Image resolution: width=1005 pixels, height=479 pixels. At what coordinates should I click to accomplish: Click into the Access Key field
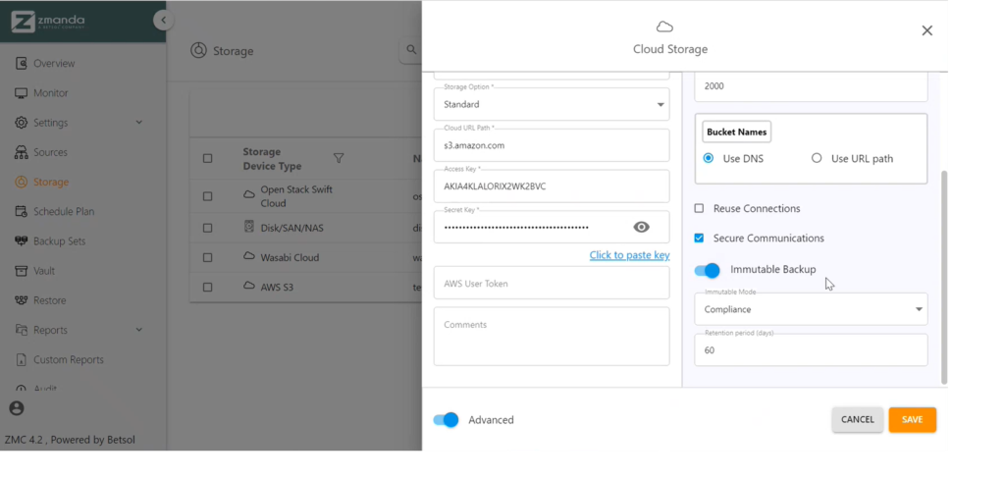[552, 186]
